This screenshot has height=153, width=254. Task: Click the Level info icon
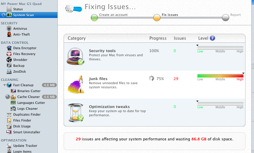coord(212,38)
